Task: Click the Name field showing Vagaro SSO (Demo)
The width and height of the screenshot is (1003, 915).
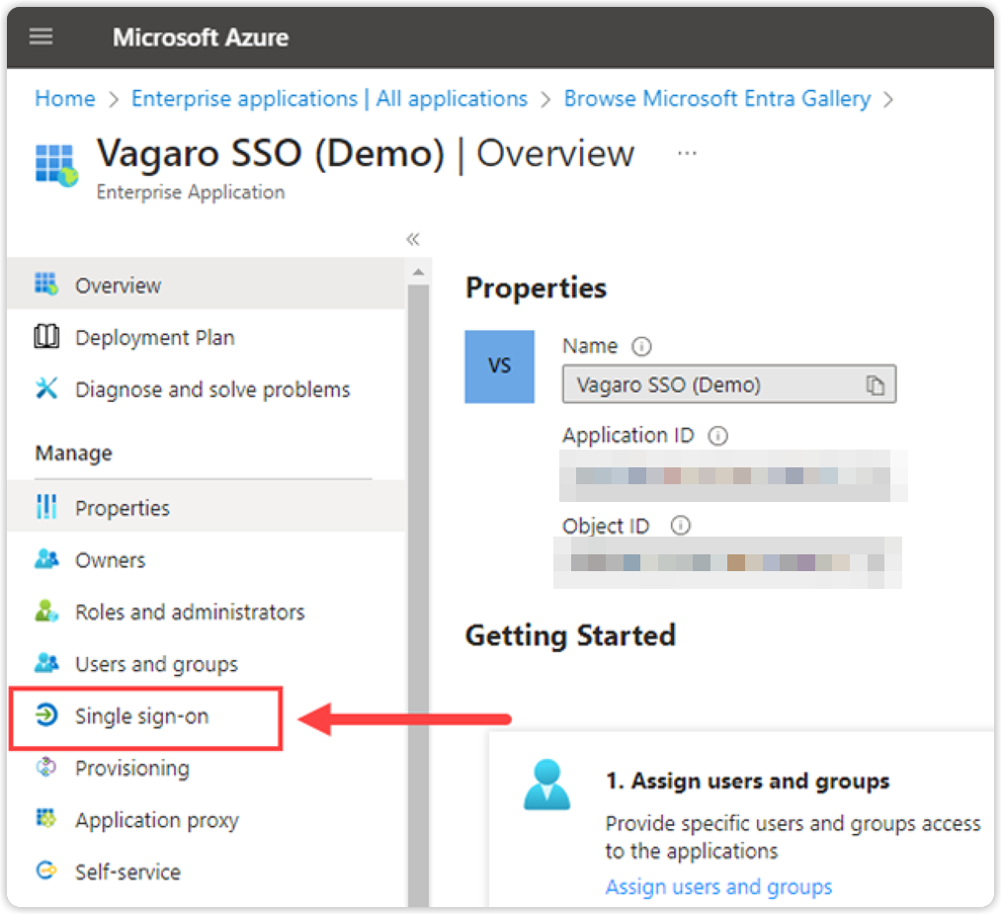Action: coord(729,384)
